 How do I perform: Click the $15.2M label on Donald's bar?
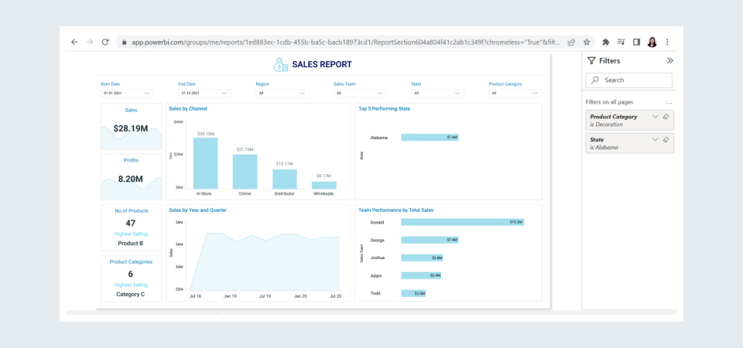[515, 222]
